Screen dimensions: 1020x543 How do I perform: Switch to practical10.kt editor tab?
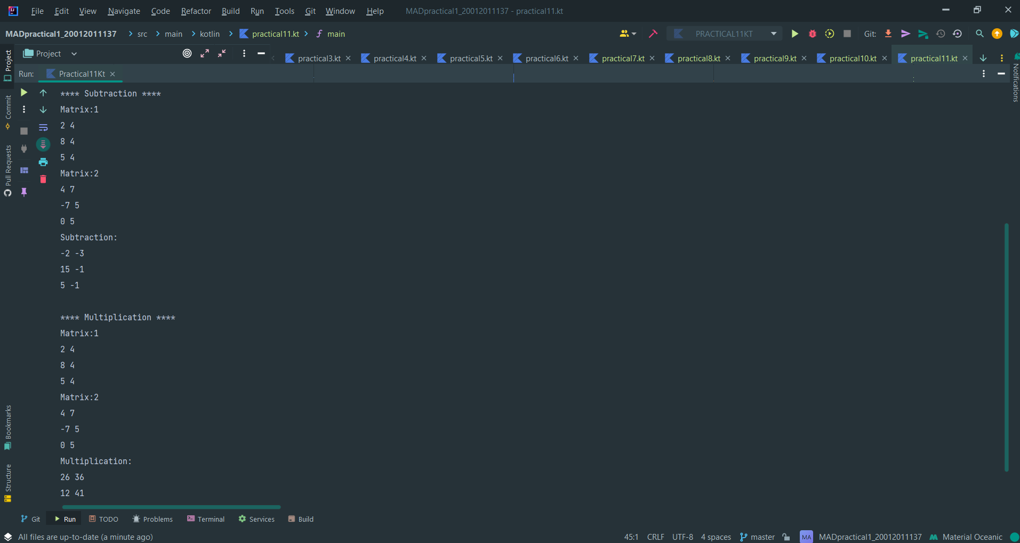click(x=853, y=58)
